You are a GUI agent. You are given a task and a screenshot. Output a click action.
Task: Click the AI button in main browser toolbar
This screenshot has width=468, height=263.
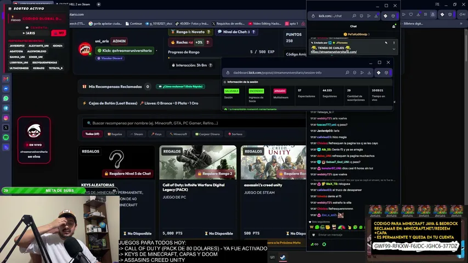[463, 14]
